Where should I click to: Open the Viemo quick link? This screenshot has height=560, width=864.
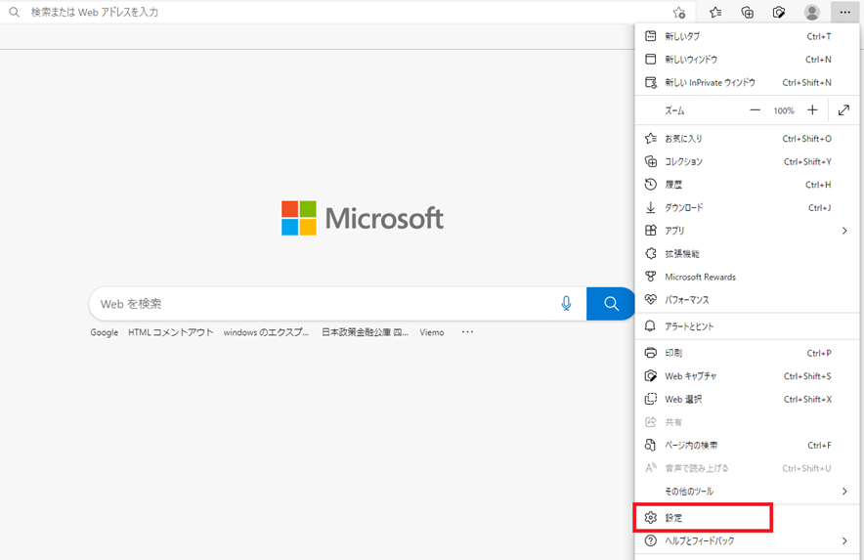pos(432,332)
